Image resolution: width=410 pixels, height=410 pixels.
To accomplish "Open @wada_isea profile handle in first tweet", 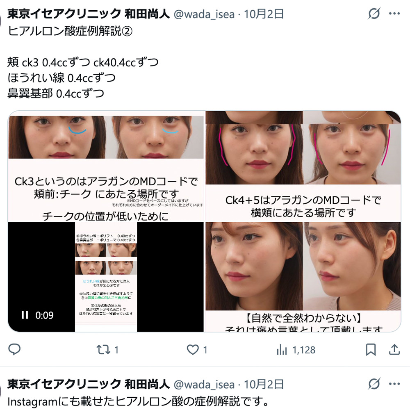I will (204, 14).
